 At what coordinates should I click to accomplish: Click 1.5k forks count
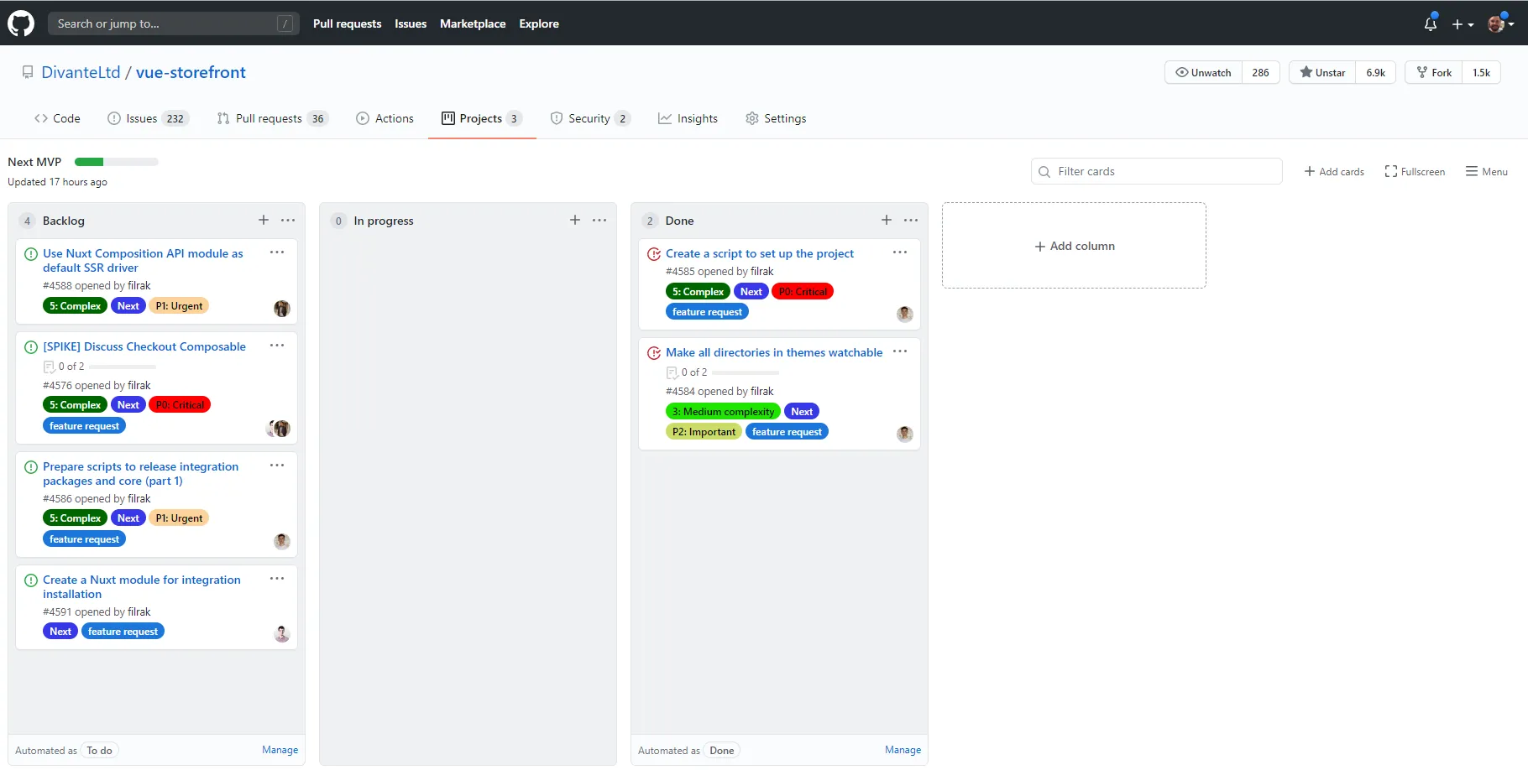click(x=1481, y=72)
